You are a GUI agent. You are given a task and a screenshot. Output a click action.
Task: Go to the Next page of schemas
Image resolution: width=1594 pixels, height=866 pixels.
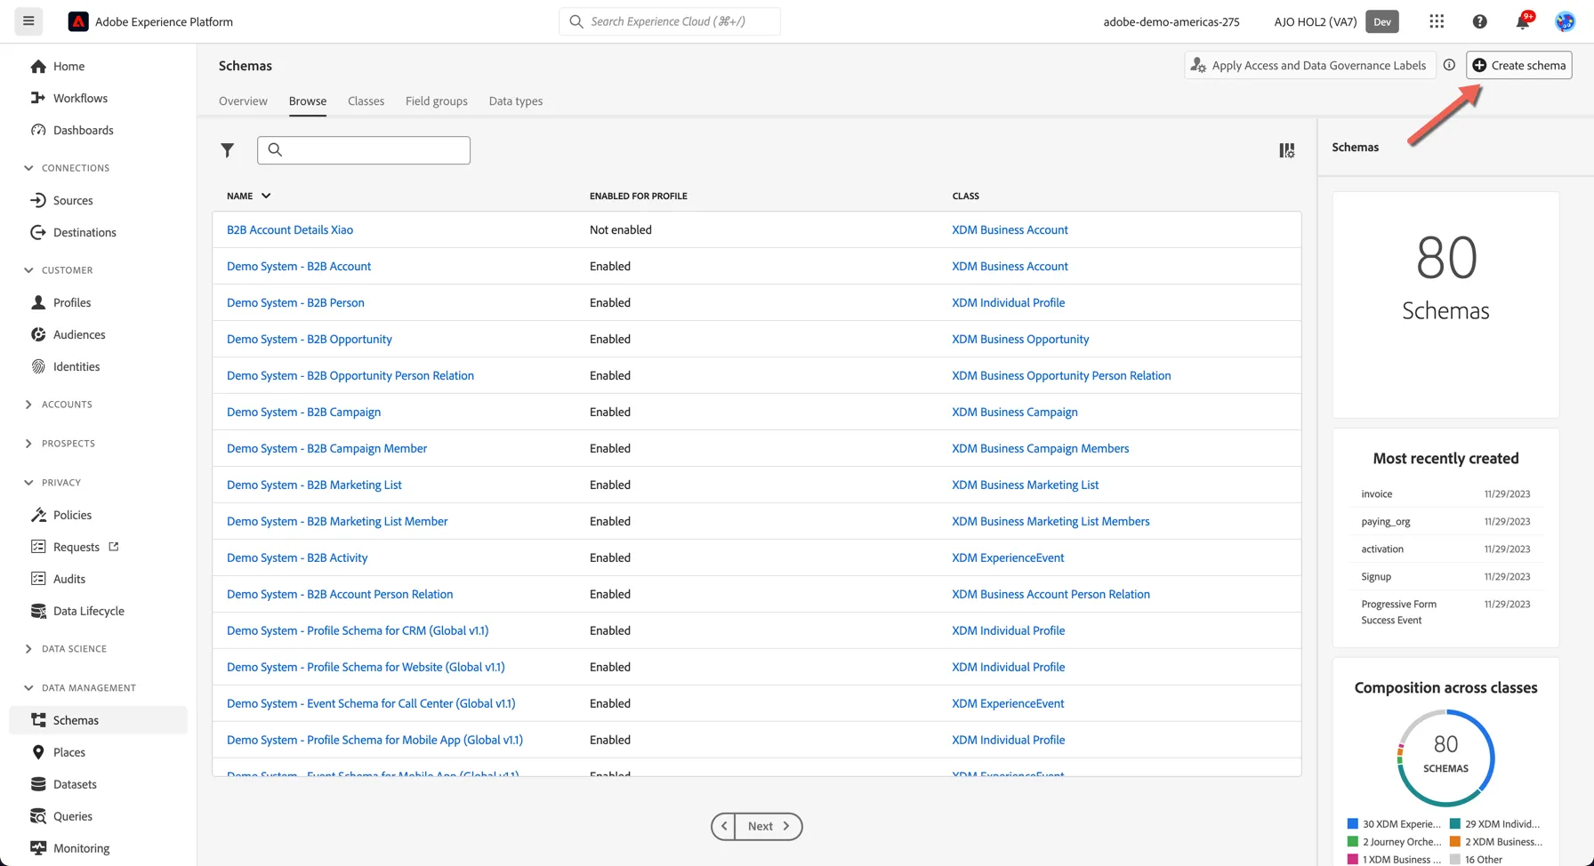(x=769, y=826)
